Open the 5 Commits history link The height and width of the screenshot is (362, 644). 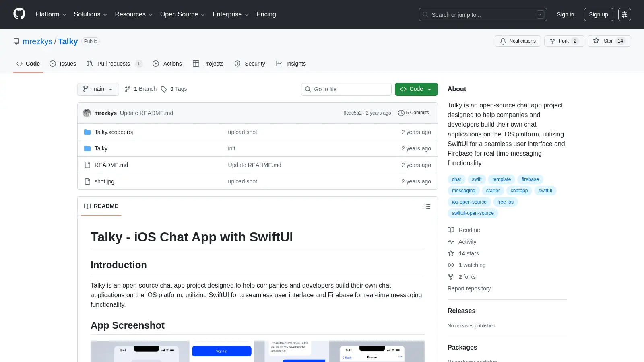[413, 113]
